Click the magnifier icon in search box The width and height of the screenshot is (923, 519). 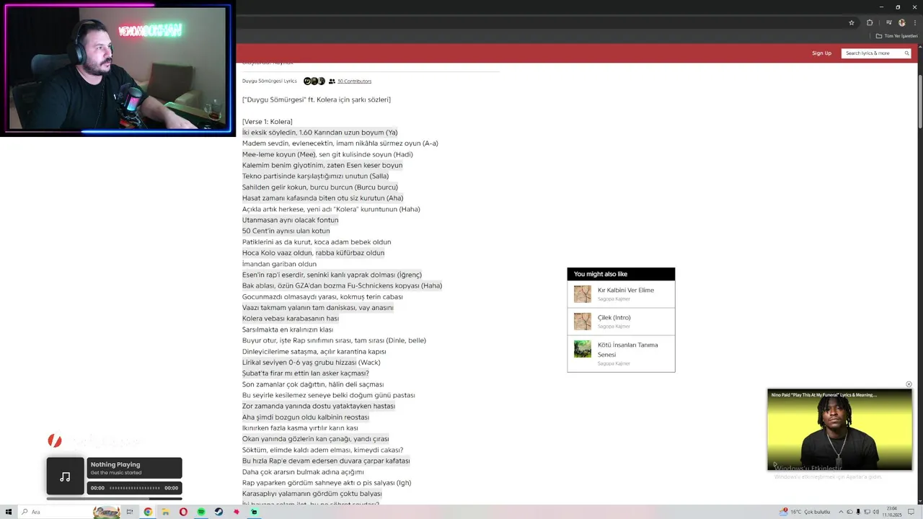click(x=906, y=53)
